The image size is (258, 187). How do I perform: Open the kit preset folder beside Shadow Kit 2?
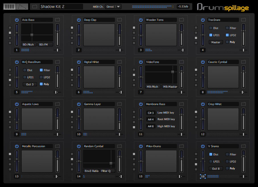(34, 7)
